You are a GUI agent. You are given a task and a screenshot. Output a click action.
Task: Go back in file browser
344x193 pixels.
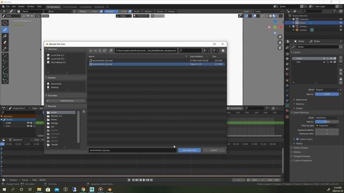click(91, 50)
